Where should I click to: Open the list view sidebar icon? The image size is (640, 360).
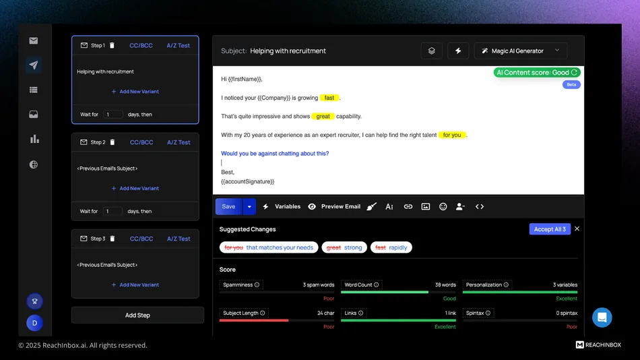34,90
